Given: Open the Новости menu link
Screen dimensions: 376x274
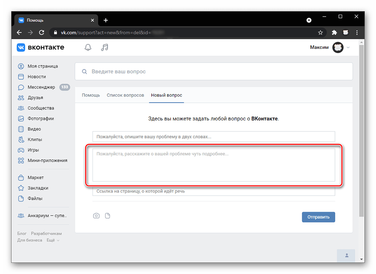Looking at the screenshot, I should click(37, 77).
